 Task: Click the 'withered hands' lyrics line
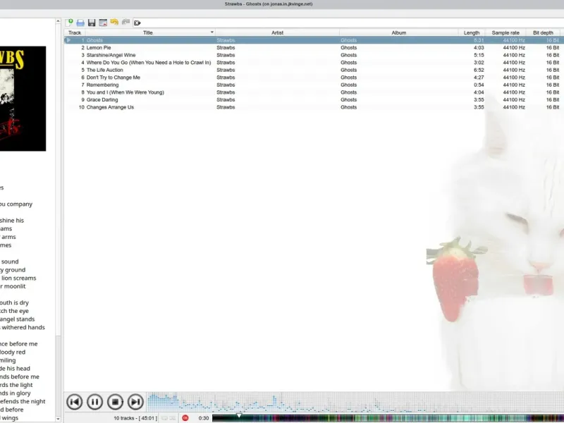(x=23, y=327)
